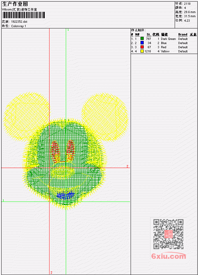Click the '元素' column header
198x275 pixels.
click(x=193, y=34)
